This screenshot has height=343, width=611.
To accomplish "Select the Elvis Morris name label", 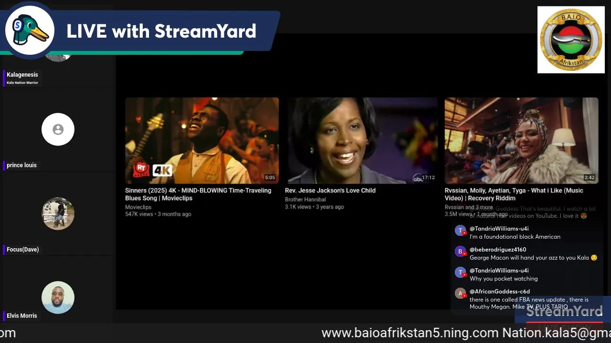I will [x=21, y=316].
